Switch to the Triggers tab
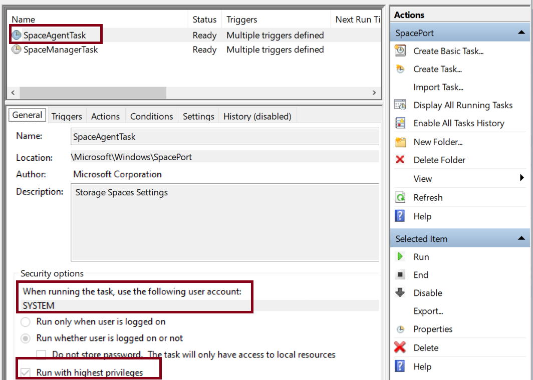Image resolution: width=533 pixels, height=380 pixels. (67, 116)
